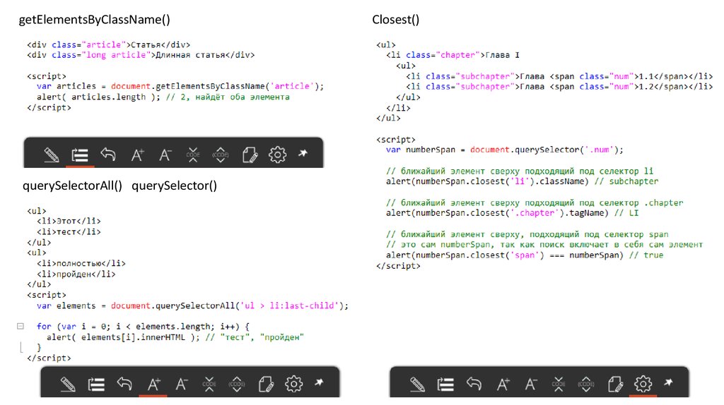Click the Closest() heading

click(395, 20)
